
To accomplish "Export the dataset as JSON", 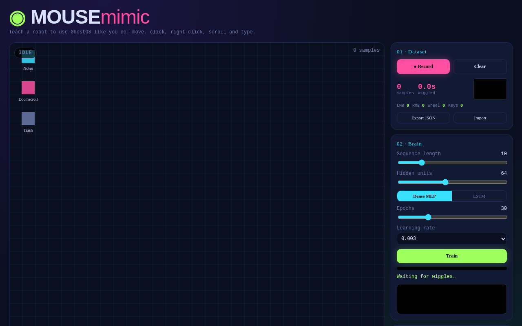I will [423, 118].
